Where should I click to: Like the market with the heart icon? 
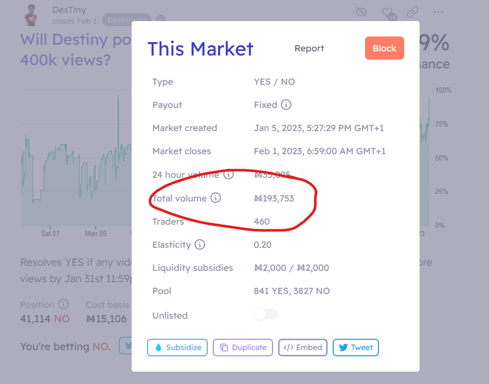[x=387, y=12]
